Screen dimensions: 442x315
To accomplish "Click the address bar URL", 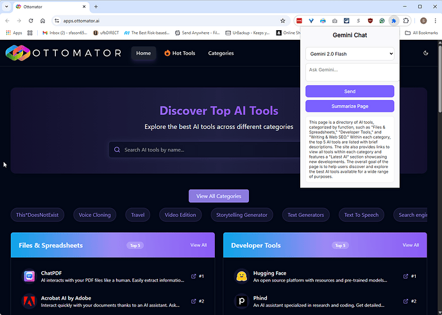I will click(81, 21).
